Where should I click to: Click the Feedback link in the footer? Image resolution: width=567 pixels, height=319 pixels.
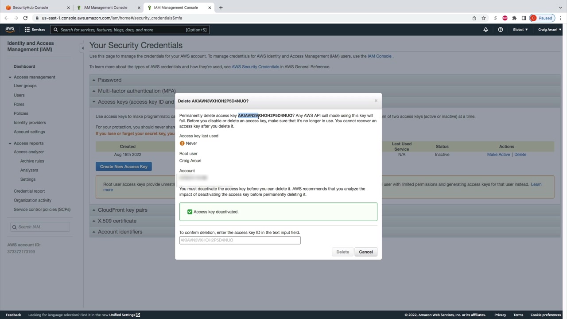tap(13, 315)
